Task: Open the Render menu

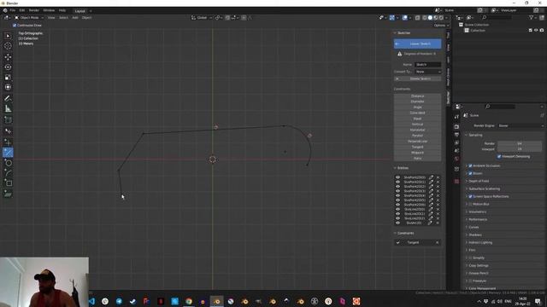Action: pyautogui.click(x=34, y=10)
